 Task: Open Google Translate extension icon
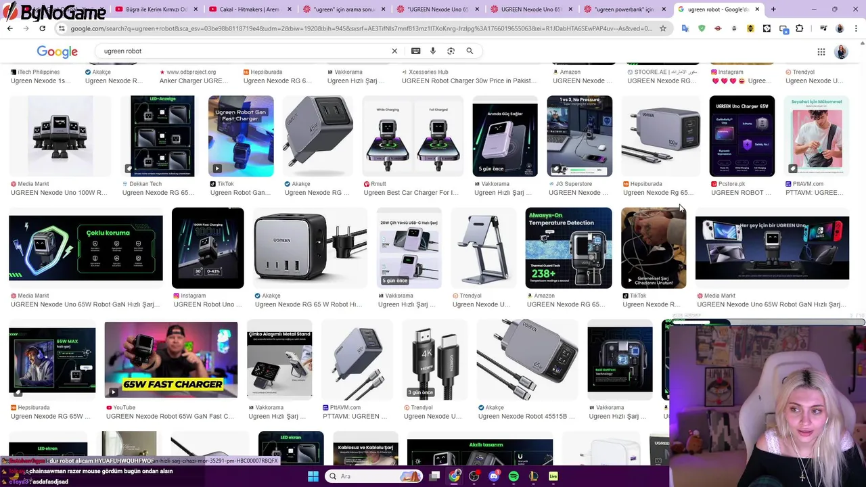[x=685, y=28]
